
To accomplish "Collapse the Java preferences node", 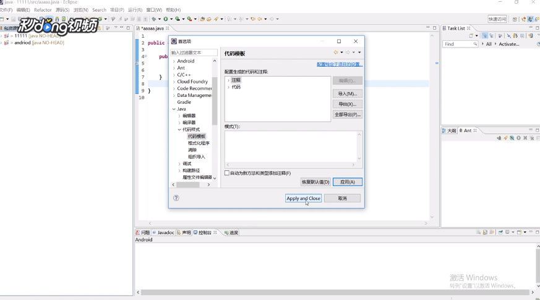I will coord(174,109).
